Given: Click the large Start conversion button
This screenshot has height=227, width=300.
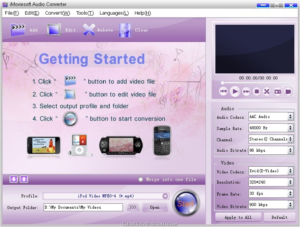Looking at the screenshot, I should (x=186, y=203).
